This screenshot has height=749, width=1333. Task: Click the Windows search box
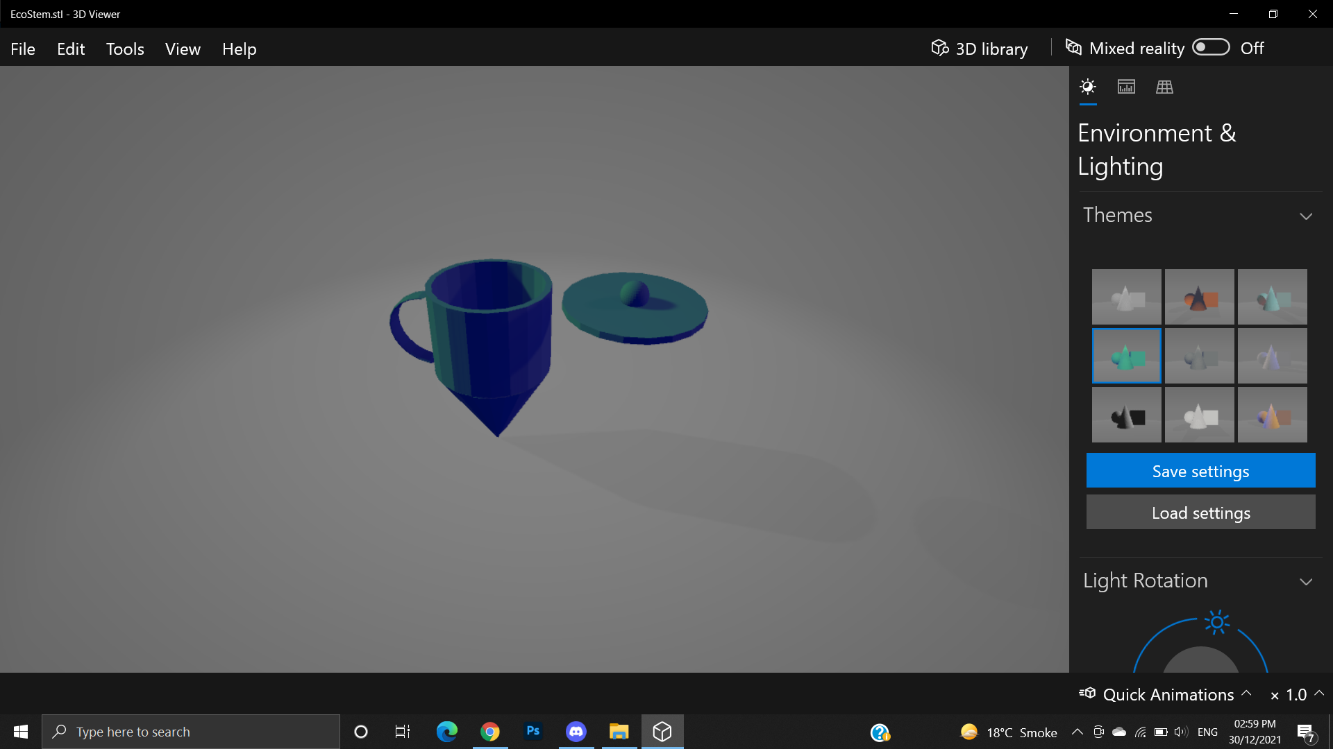click(191, 732)
